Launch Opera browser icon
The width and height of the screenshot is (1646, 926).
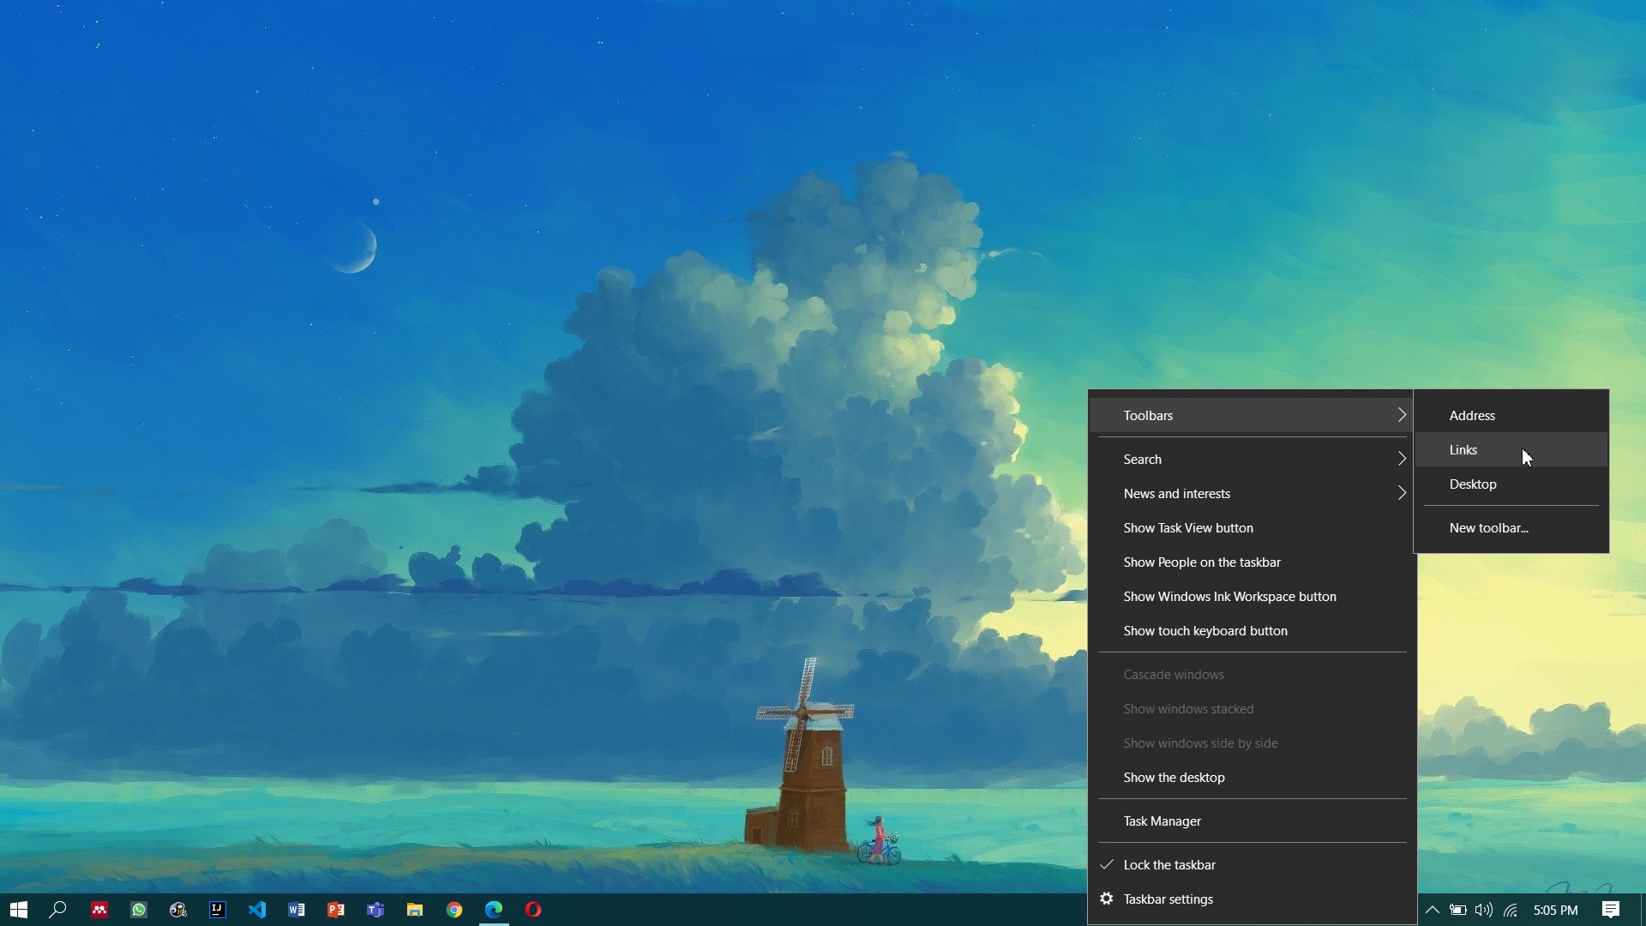click(x=533, y=910)
